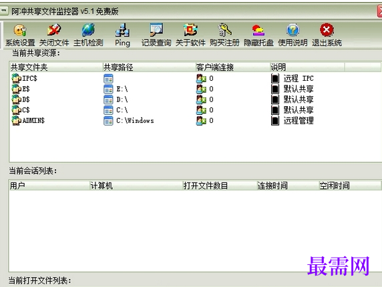Click client connection icon for D$ row
The image size is (382, 287).
[201, 99]
